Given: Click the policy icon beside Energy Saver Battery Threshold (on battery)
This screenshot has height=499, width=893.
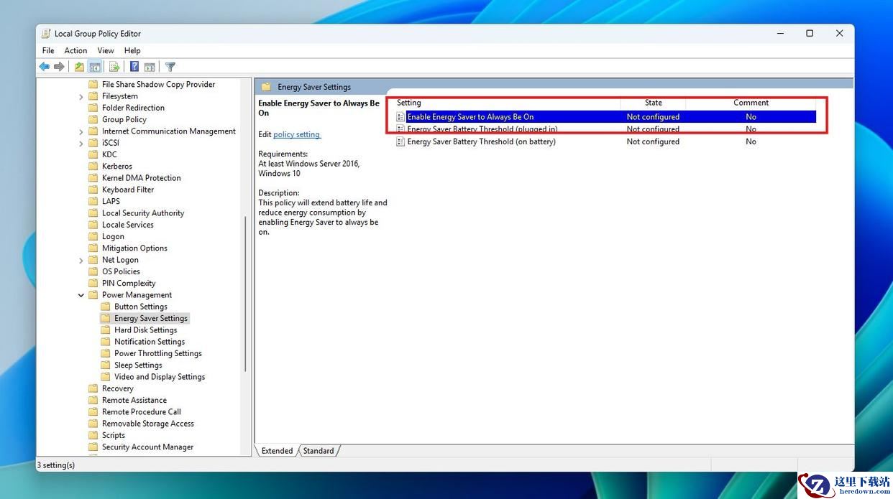Looking at the screenshot, I should tap(400, 141).
